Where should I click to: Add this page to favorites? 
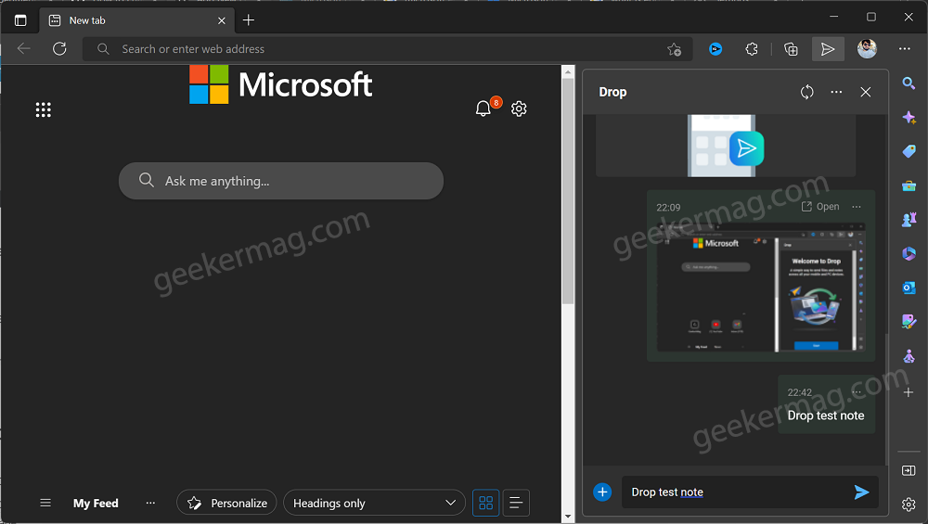[674, 49]
